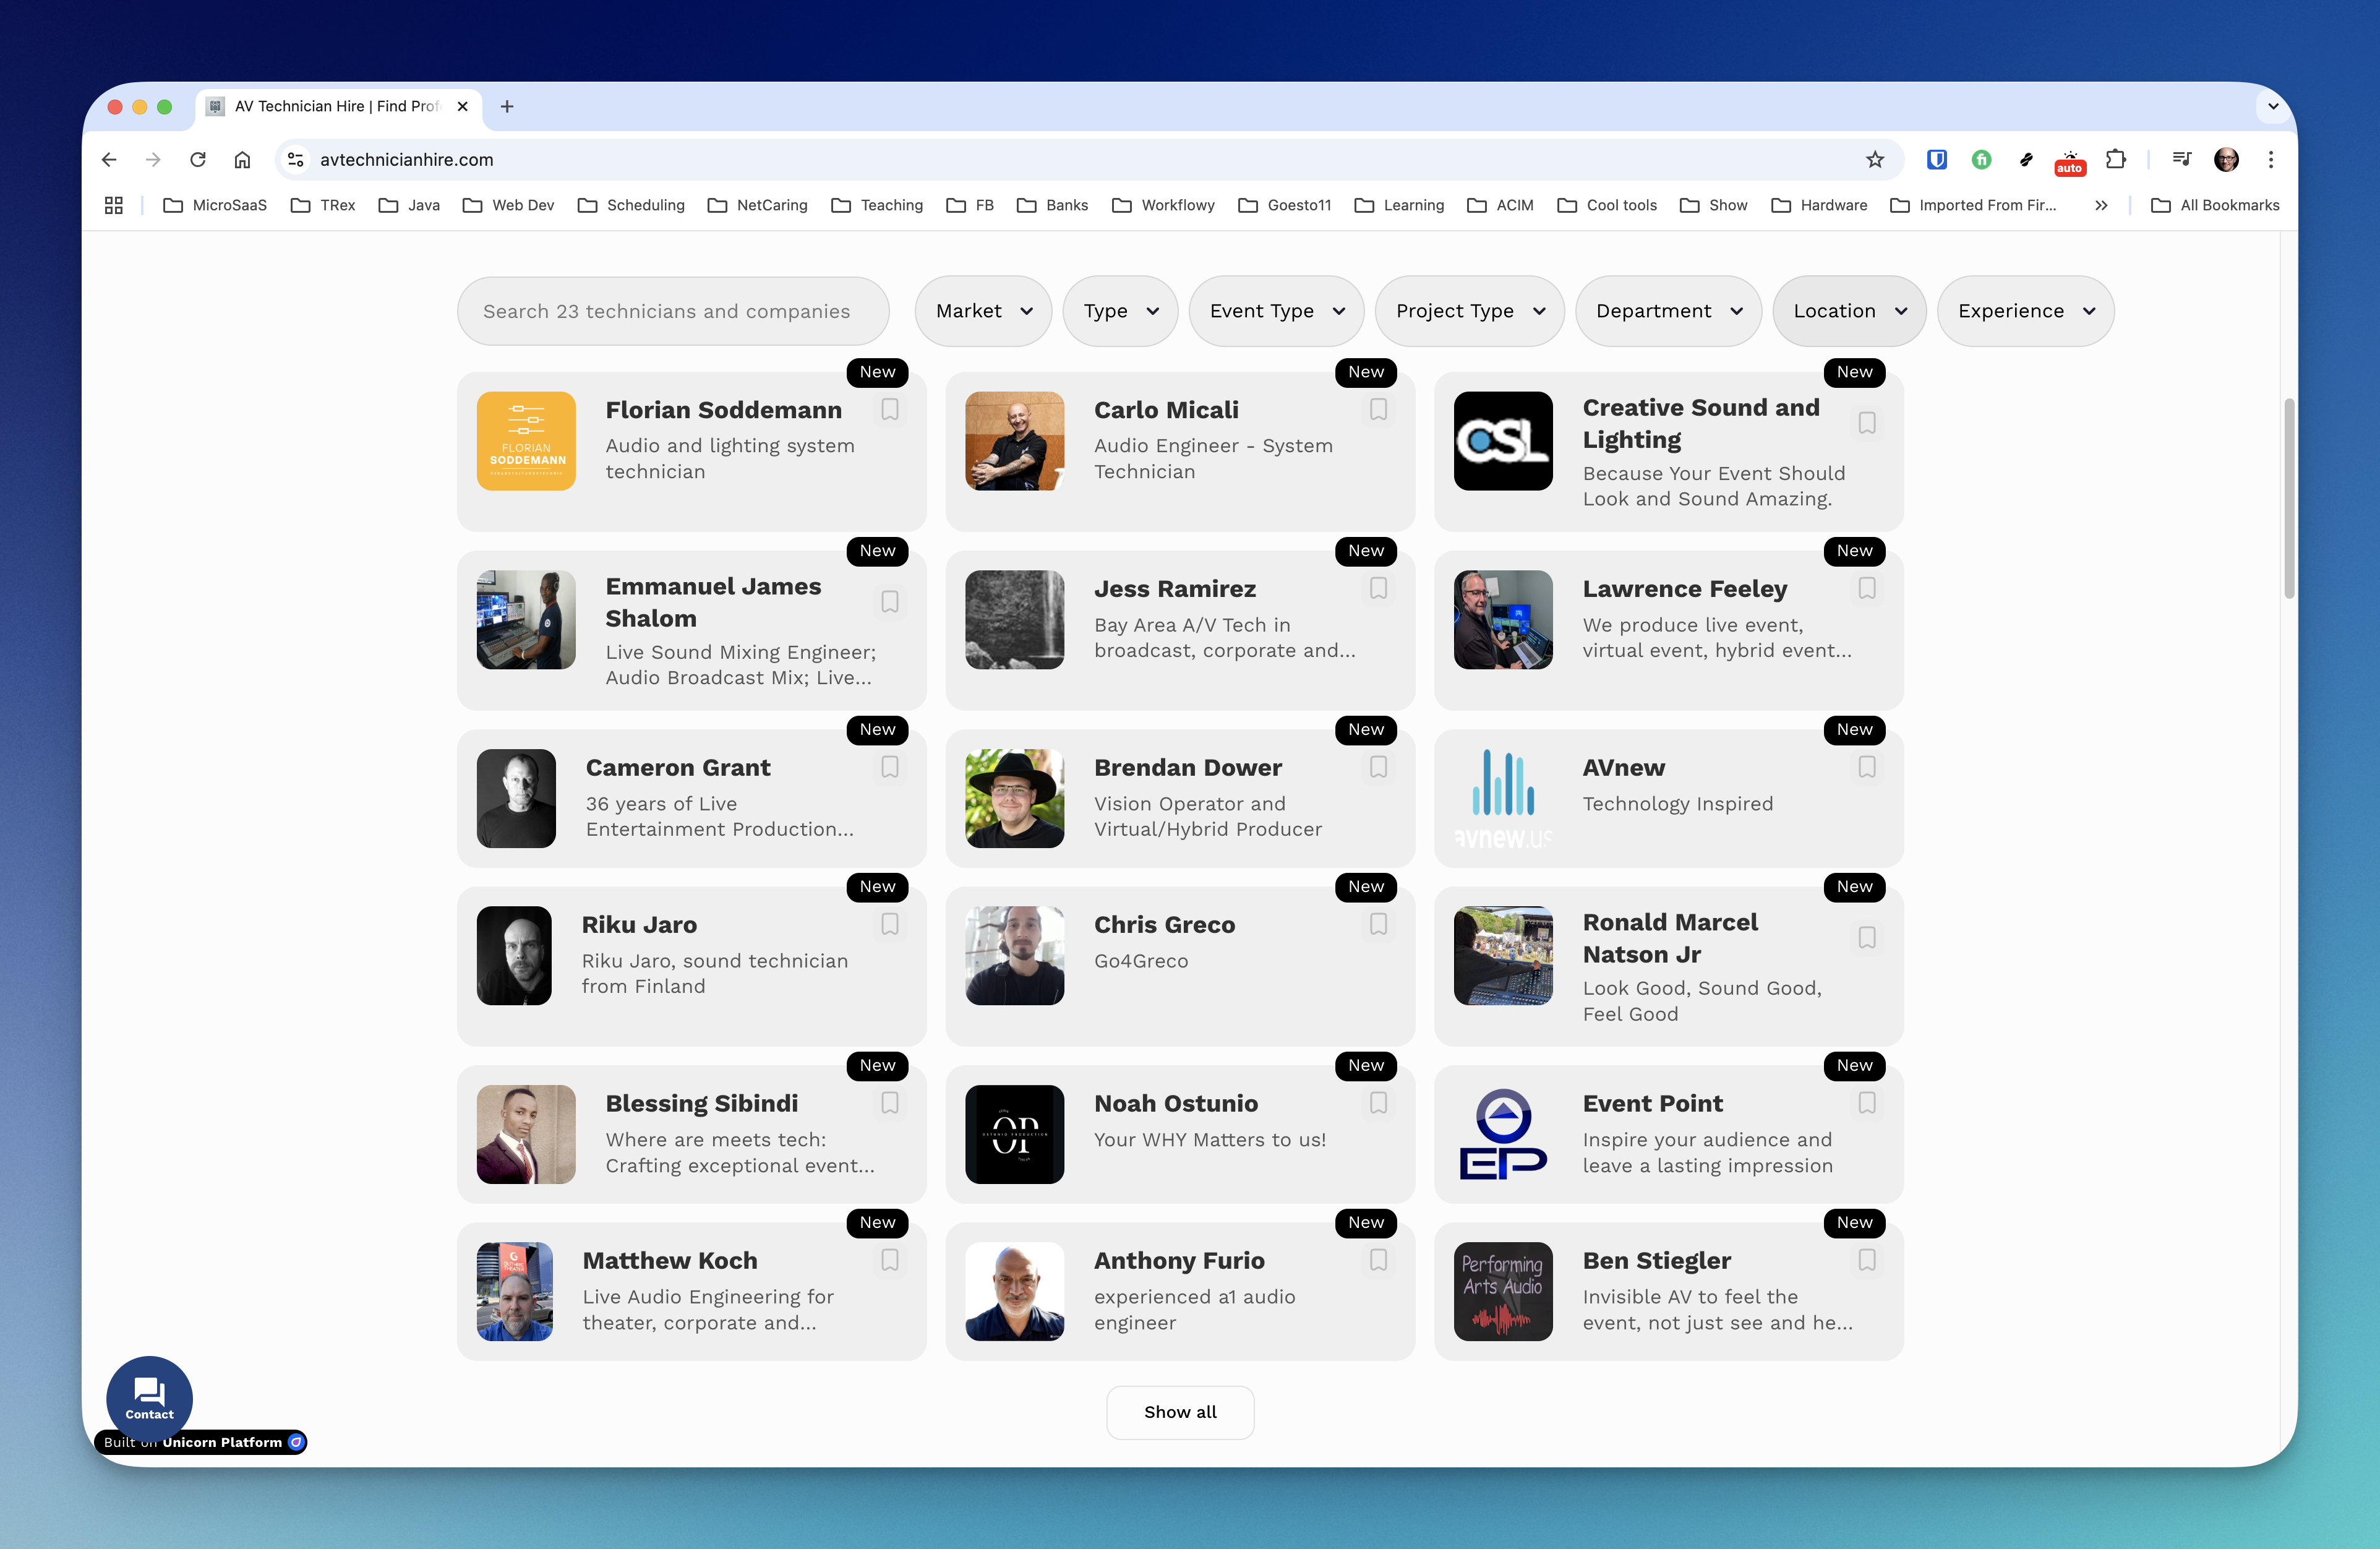This screenshot has width=2380, height=1549.
Task: Click the black shuffle-arrow extension icon
Action: (2026, 160)
